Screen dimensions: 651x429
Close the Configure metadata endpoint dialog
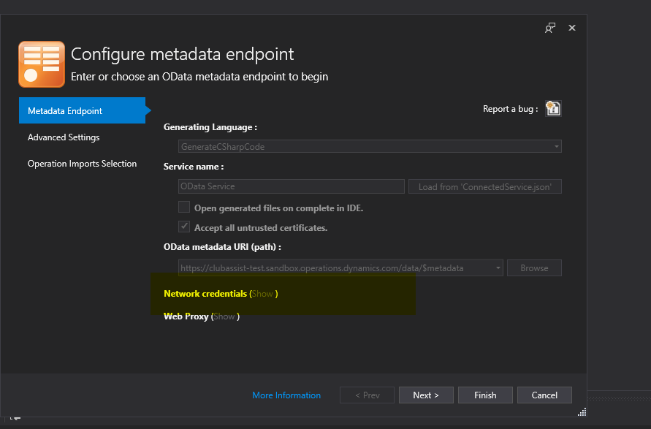pyautogui.click(x=572, y=28)
